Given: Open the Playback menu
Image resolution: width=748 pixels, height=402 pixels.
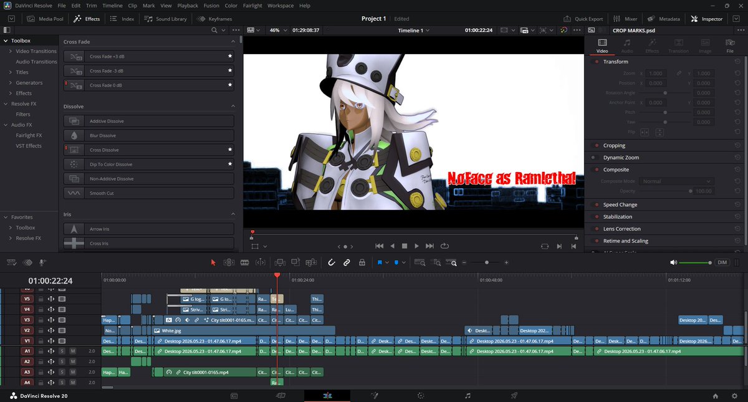Looking at the screenshot, I should 188,6.
